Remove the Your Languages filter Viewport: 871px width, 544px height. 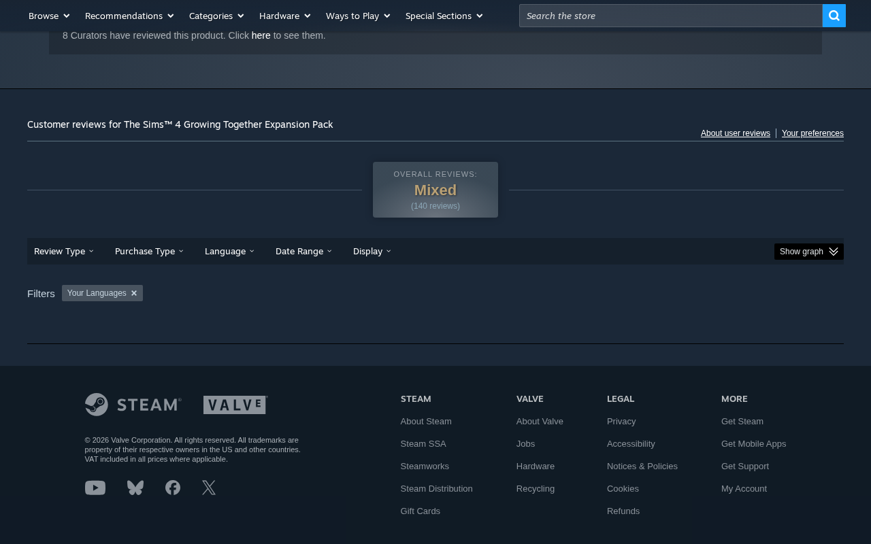click(134, 293)
